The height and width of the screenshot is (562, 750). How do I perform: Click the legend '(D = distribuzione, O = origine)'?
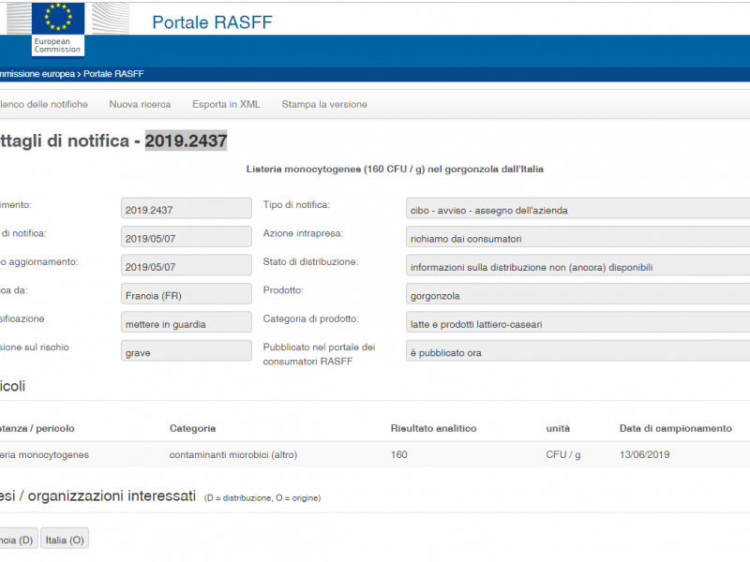tap(262, 498)
